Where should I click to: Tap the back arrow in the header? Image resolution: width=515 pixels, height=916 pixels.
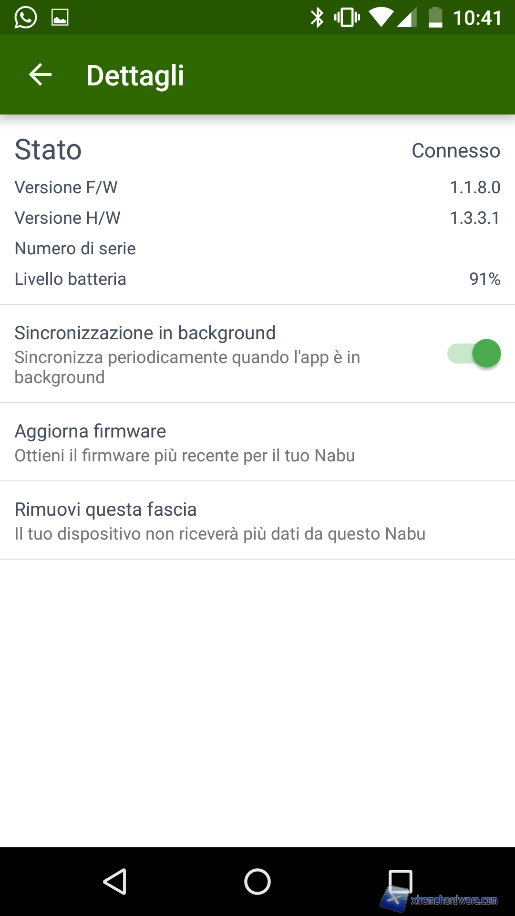pyautogui.click(x=40, y=75)
